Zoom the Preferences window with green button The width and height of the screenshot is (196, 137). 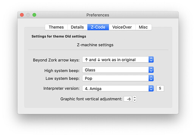pos(34,15)
